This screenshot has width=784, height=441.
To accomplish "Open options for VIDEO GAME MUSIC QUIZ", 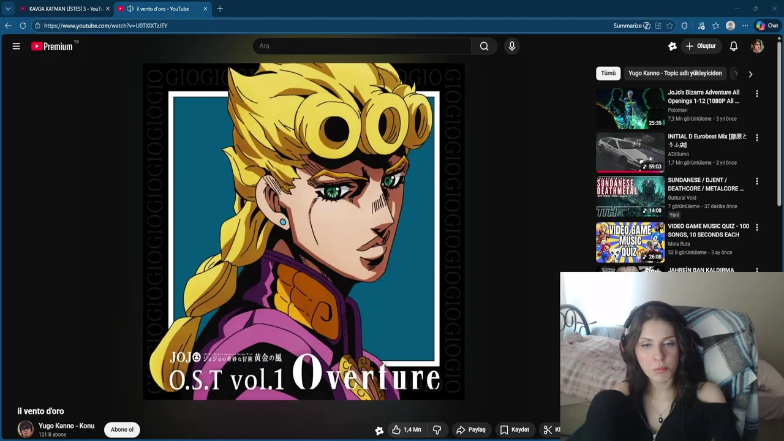I will click(x=757, y=227).
